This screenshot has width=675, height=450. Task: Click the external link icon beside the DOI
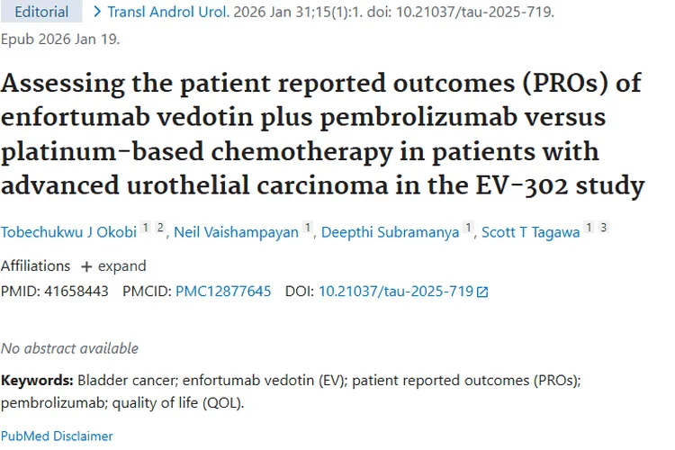483,292
